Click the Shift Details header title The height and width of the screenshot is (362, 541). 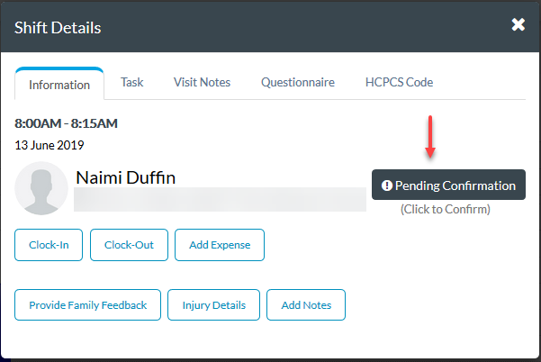tap(58, 27)
